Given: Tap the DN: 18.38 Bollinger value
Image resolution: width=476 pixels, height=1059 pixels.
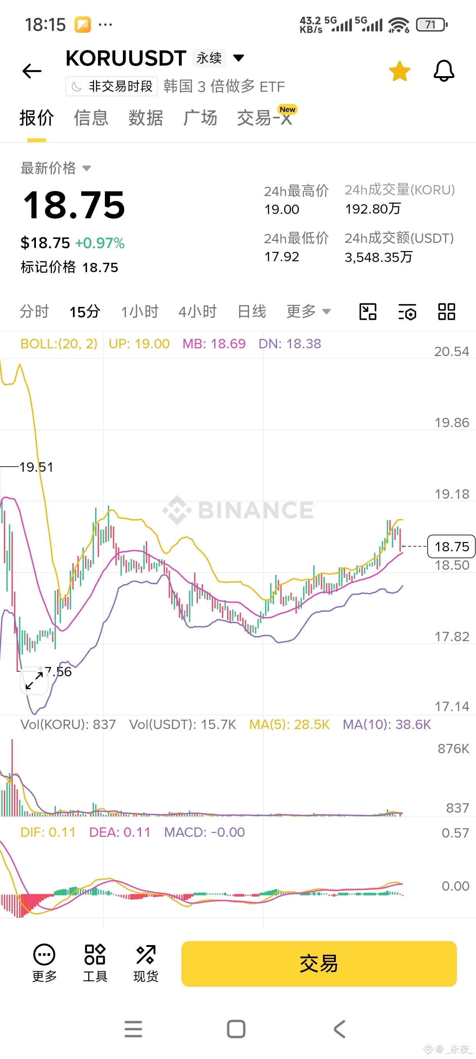Looking at the screenshot, I should click(x=290, y=344).
